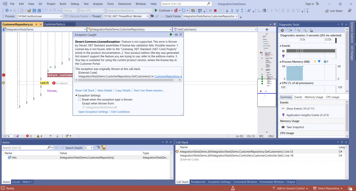
Task: Toggle the red breakpoint on the return line
Action: tap(3, 75)
